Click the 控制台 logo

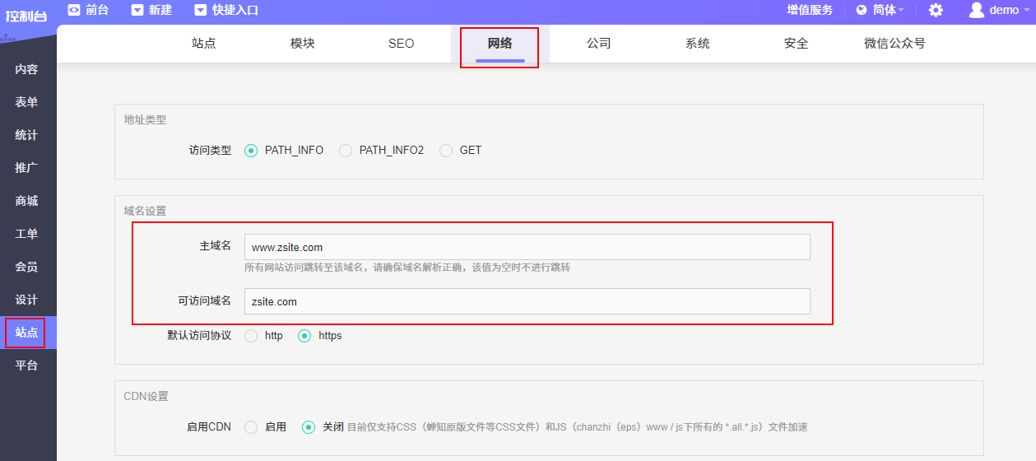coord(26,15)
